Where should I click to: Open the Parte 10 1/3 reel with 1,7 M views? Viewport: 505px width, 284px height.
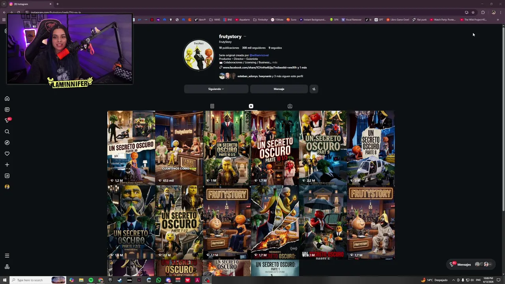[275, 148]
